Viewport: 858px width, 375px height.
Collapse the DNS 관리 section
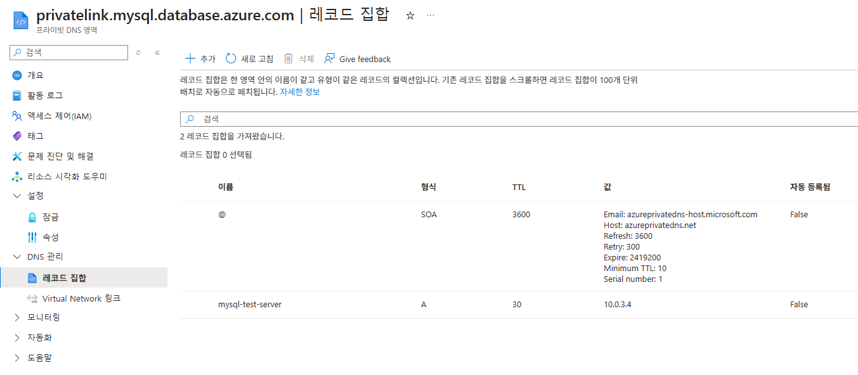[x=17, y=257]
